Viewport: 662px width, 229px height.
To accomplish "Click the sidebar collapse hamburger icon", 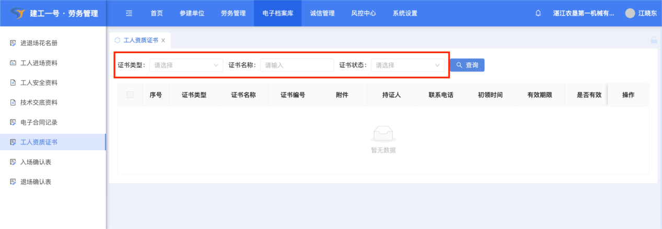I will pos(129,14).
